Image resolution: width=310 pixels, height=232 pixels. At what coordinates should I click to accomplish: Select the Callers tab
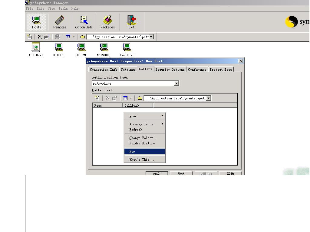tap(146, 69)
